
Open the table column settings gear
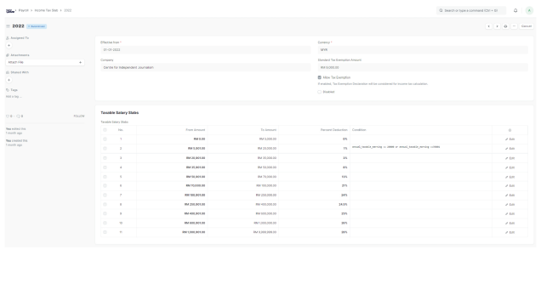(510, 130)
